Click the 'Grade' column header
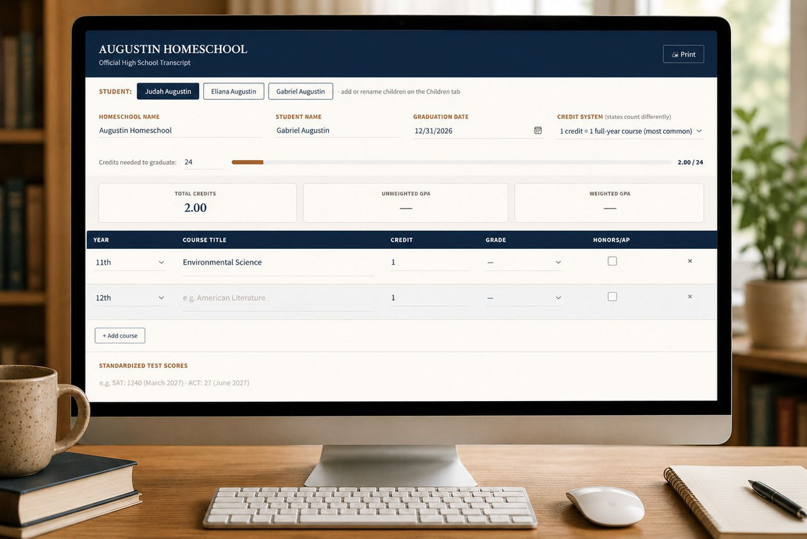The image size is (807, 539). (x=496, y=240)
